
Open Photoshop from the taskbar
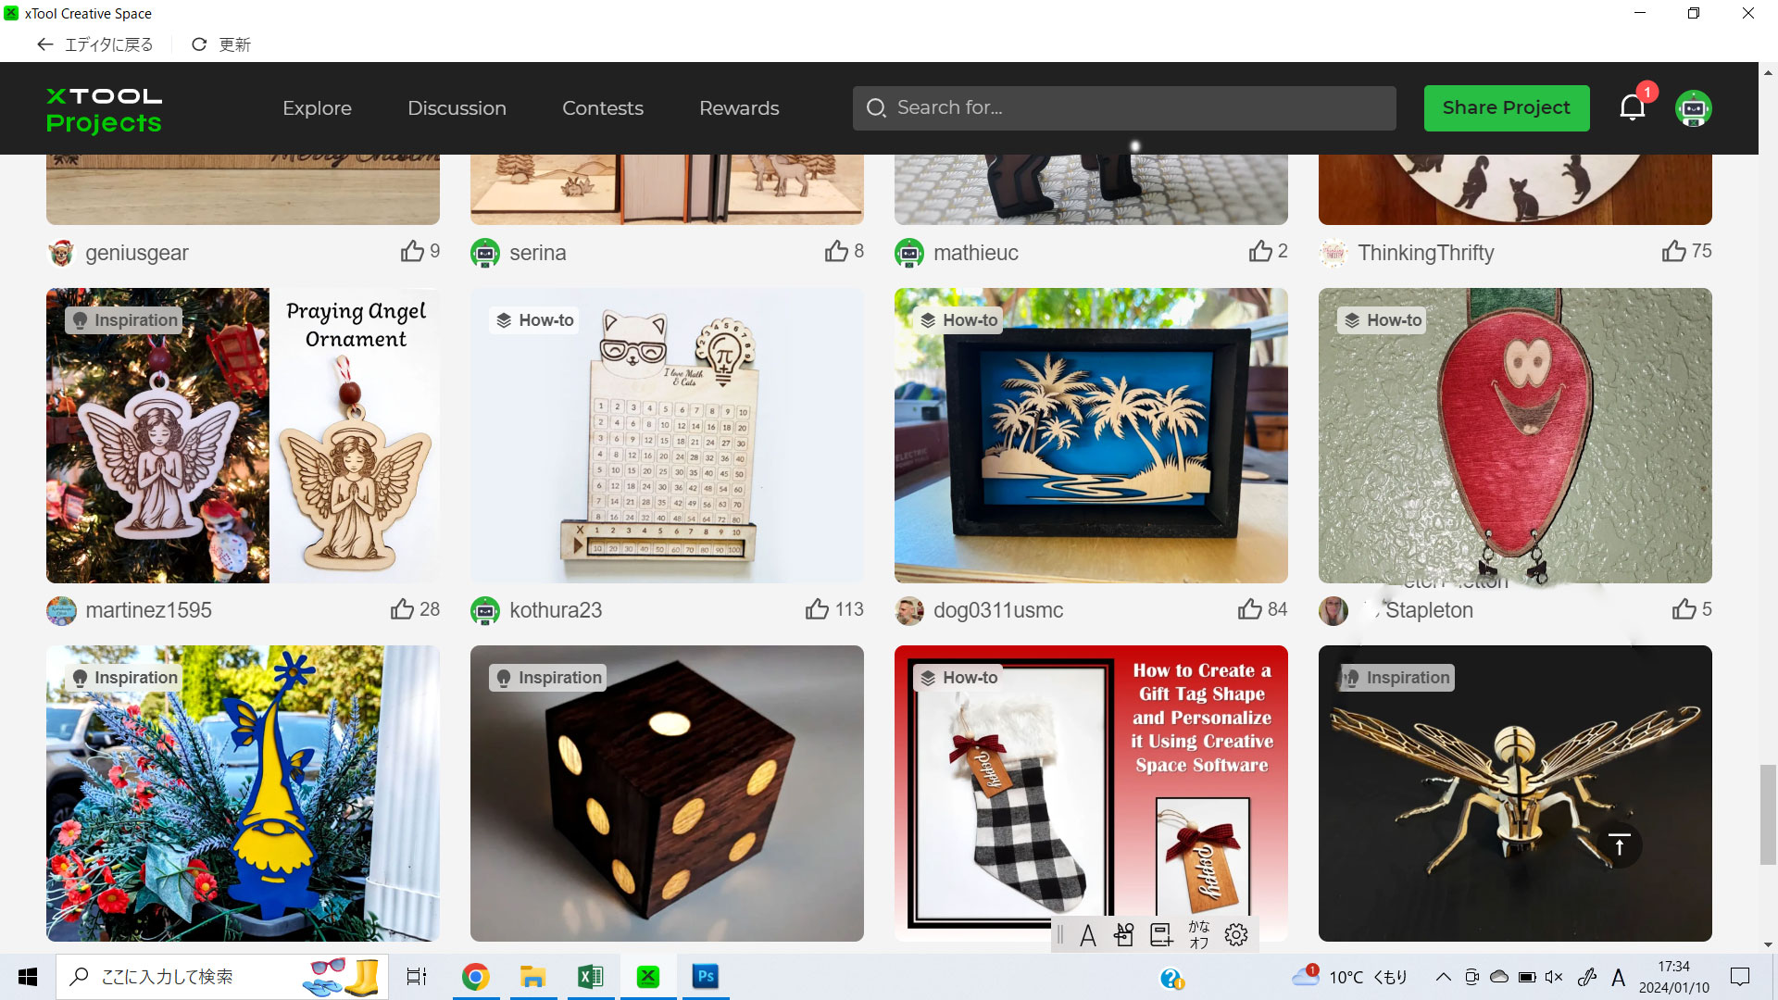[x=706, y=977]
